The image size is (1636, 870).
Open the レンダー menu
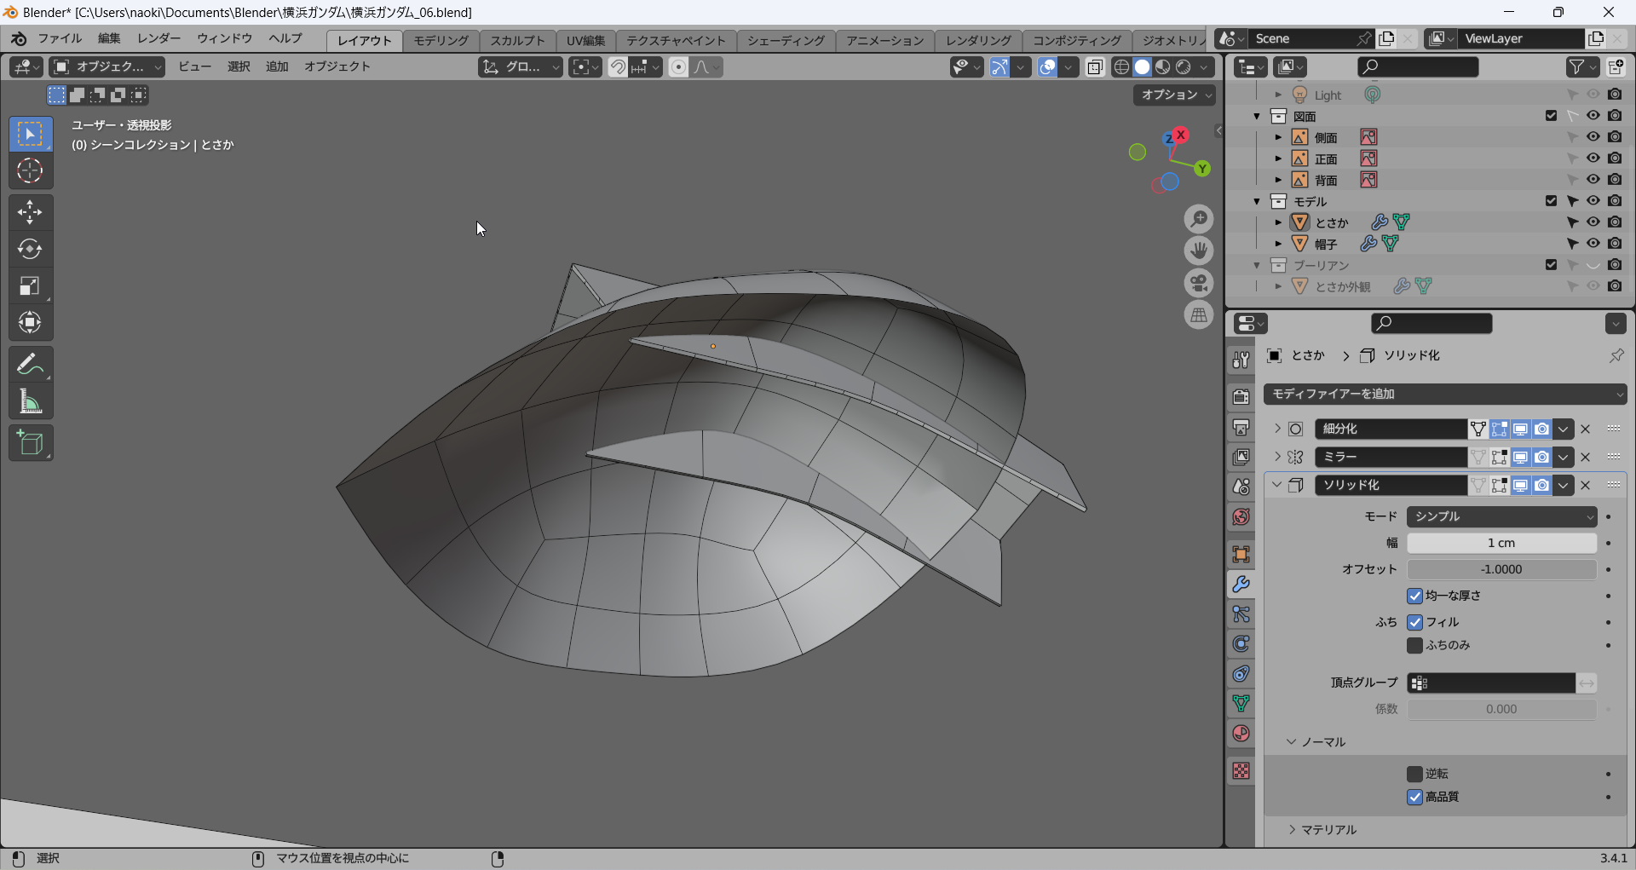point(158,38)
